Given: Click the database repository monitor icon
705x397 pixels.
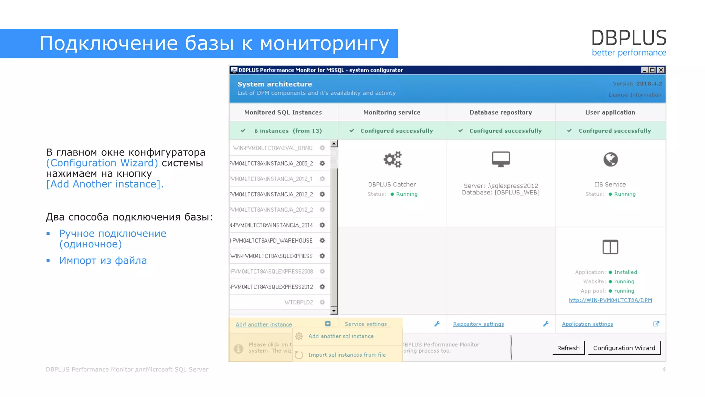Looking at the screenshot, I should point(501,159).
